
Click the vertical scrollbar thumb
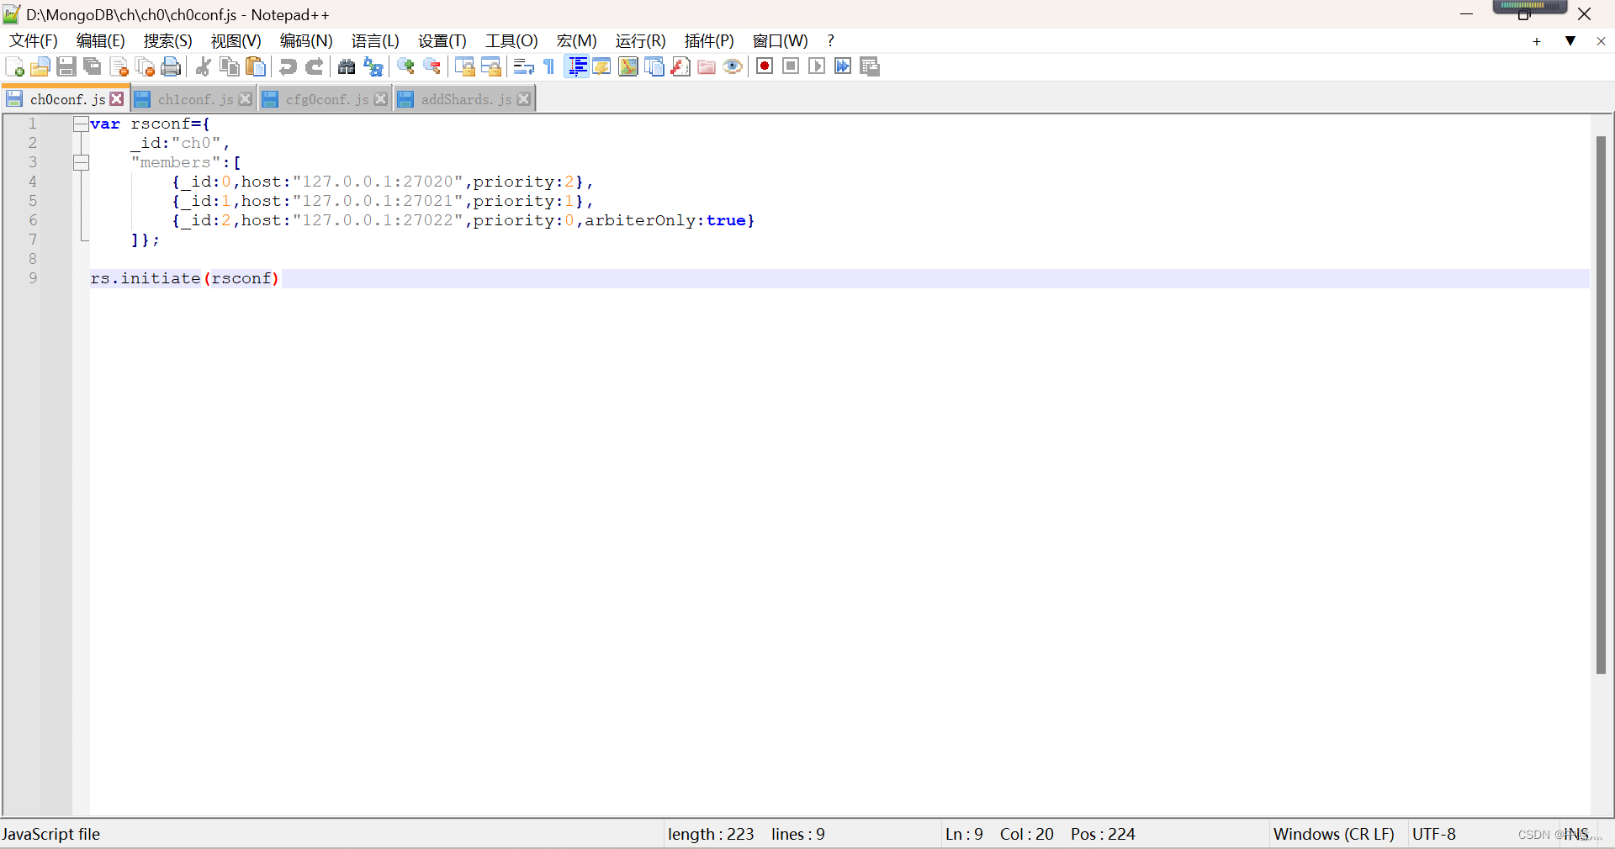tap(1601, 405)
